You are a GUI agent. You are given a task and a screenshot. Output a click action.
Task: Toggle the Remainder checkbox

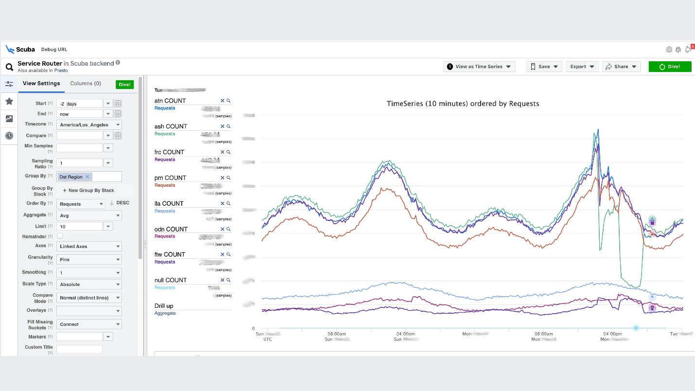click(x=60, y=236)
